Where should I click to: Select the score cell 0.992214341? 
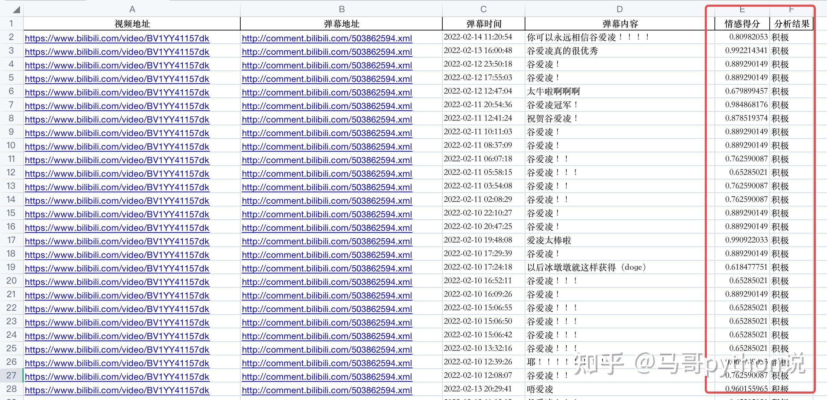coord(742,51)
